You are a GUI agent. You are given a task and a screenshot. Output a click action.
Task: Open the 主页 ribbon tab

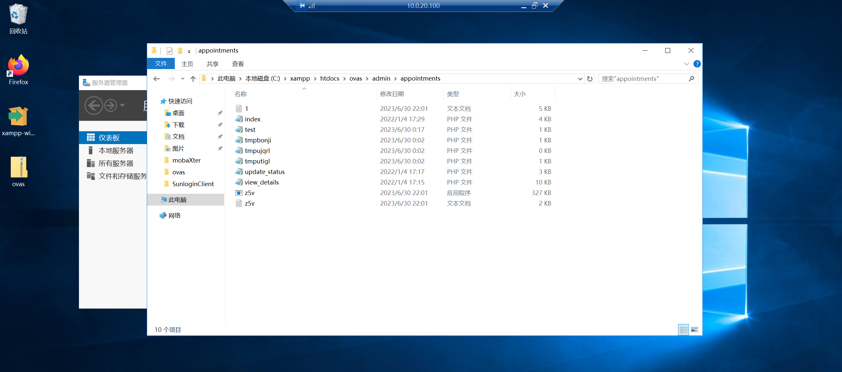coord(187,64)
